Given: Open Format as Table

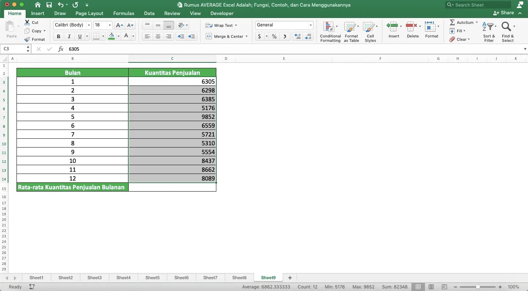Looking at the screenshot, I should coord(351,32).
